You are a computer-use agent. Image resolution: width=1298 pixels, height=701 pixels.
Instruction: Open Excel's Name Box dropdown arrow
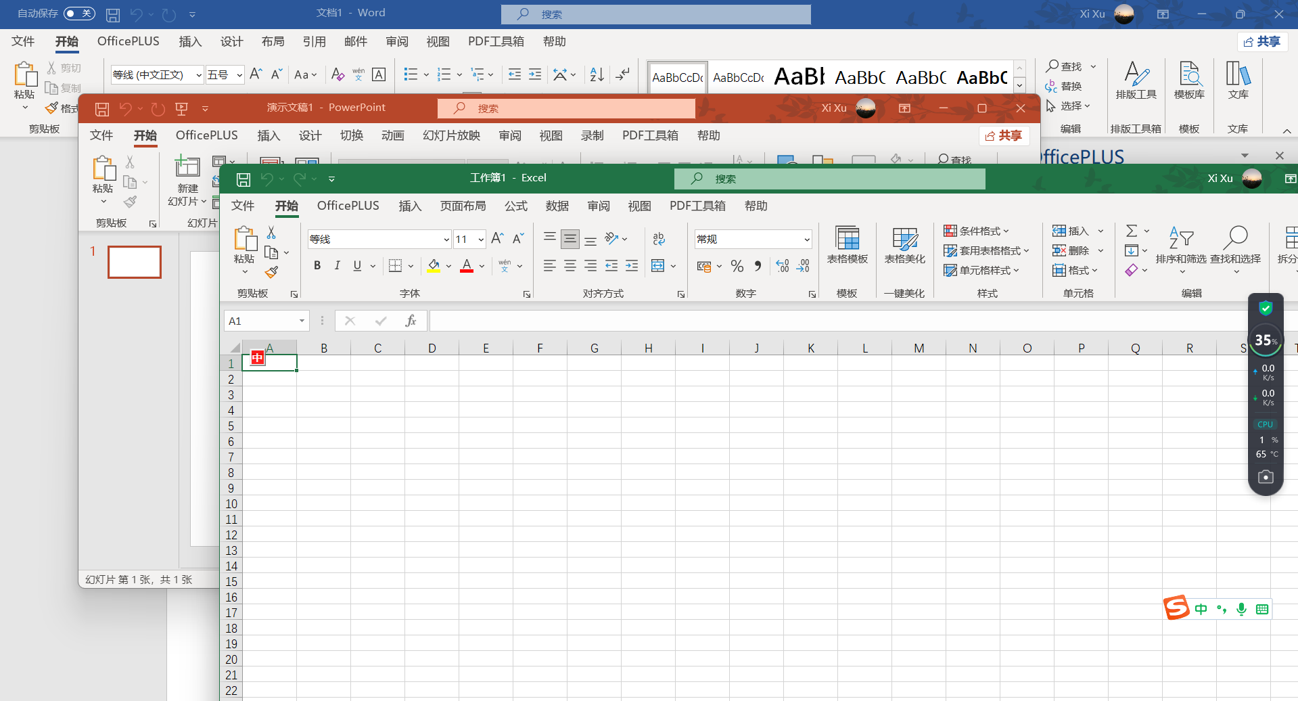pyautogui.click(x=302, y=321)
